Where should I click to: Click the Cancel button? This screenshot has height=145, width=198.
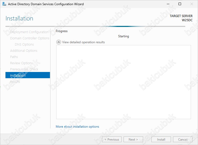pyautogui.click(x=183, y=139)
